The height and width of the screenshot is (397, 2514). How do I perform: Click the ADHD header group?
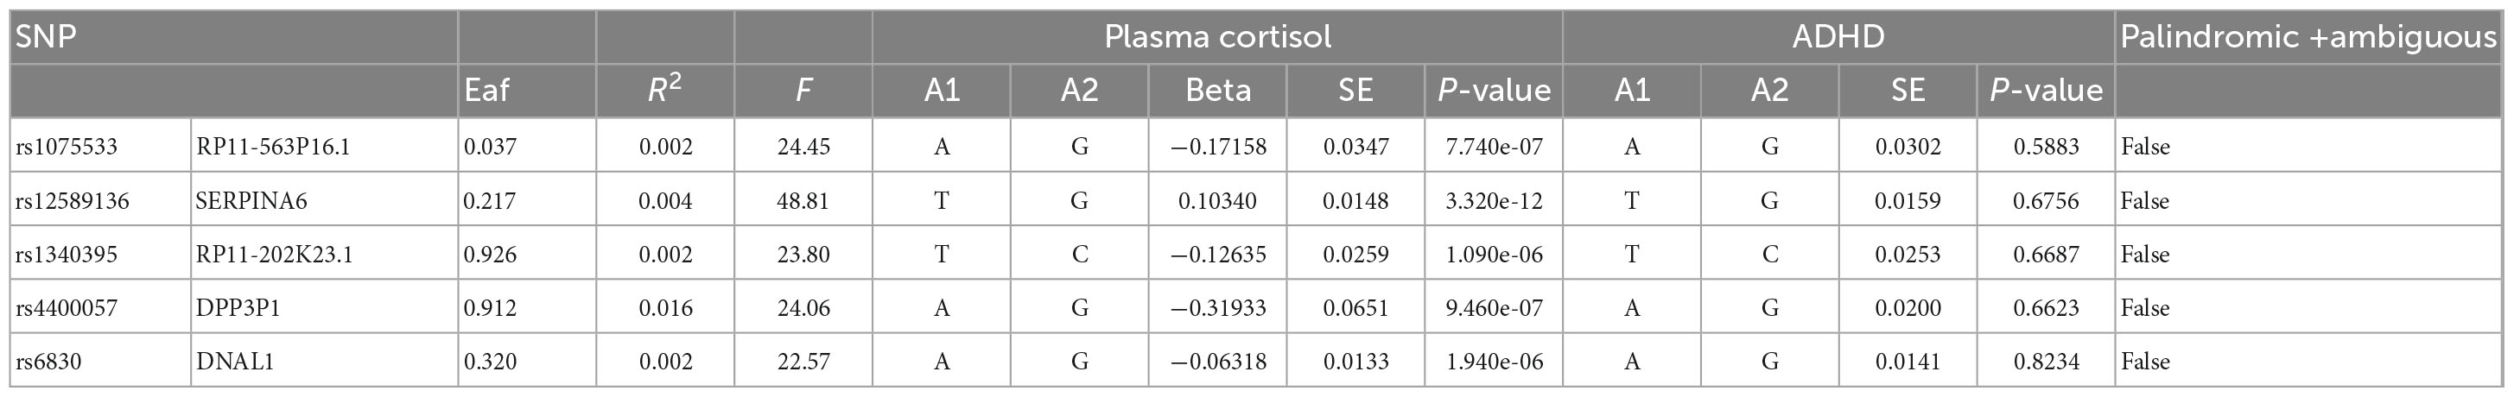tap(1838, 37)
